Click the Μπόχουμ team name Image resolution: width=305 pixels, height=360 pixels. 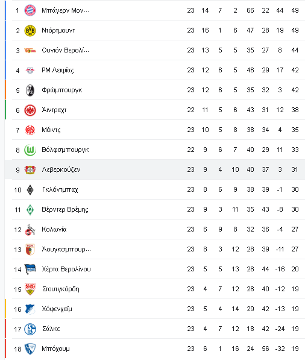pyautogui.click(x=55, y=349)
